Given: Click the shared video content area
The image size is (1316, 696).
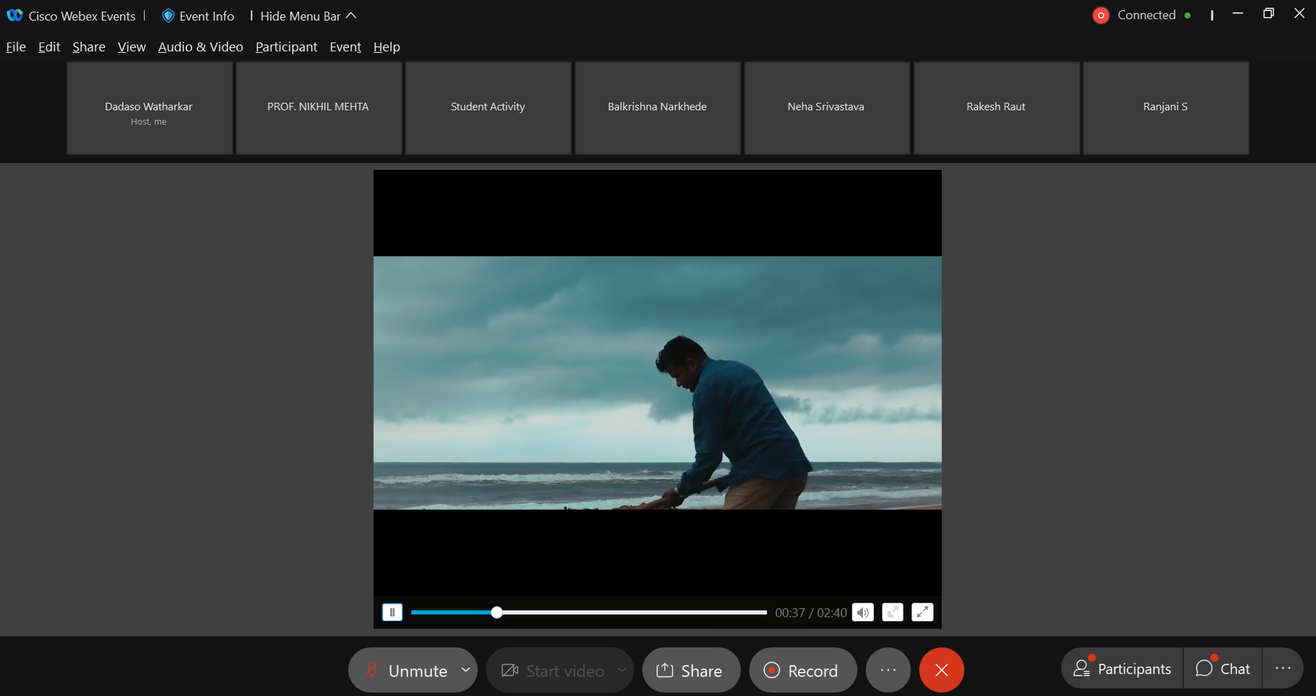Looking at the screenshot, I should 657,383.
